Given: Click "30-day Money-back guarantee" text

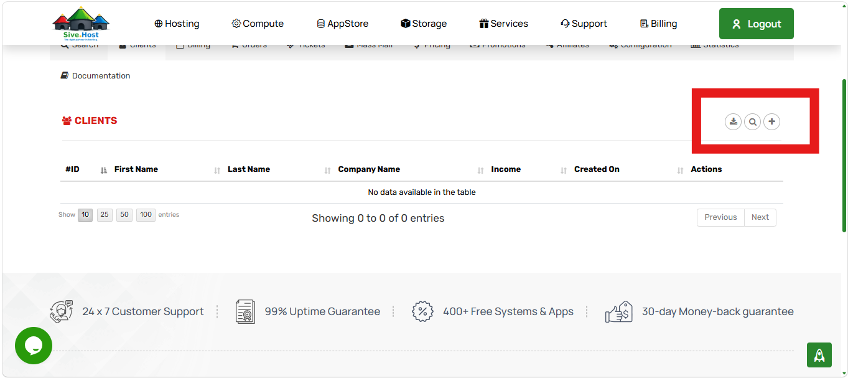Looking at the screenshot, I should (x=718, y=311).
